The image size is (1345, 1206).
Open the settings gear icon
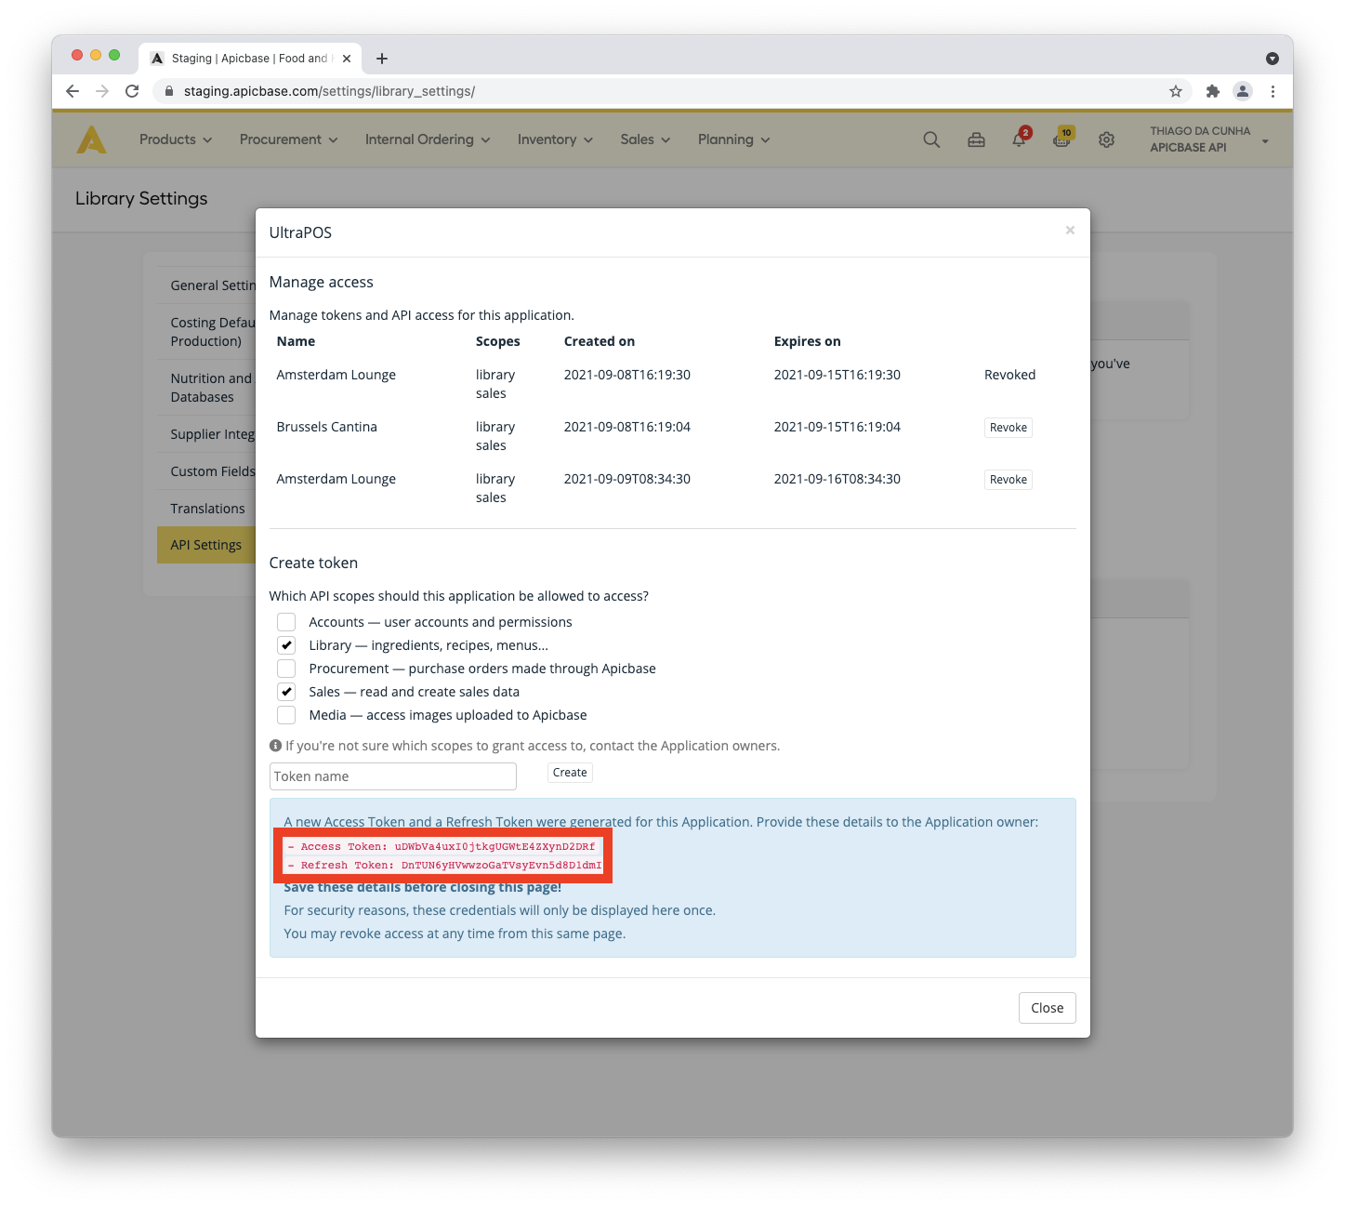1106,139
